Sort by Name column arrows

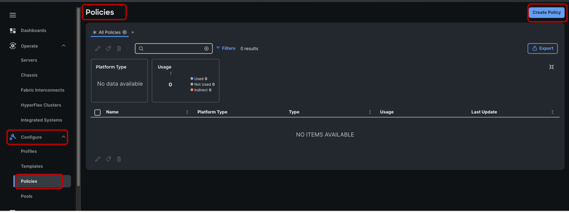coord(187,112)
